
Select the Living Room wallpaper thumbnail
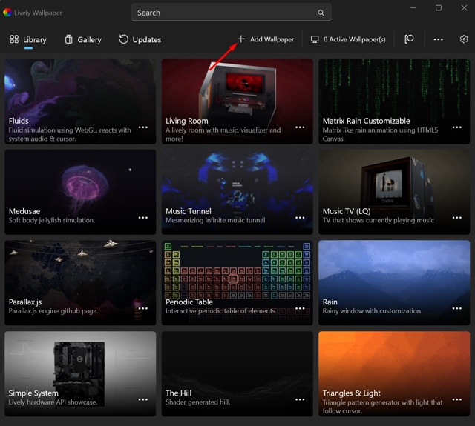coord(237,101)
